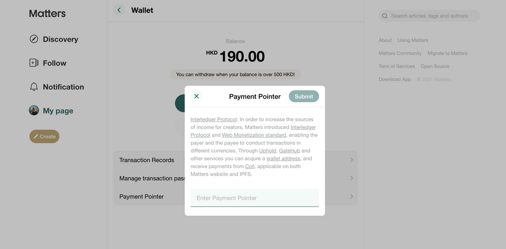Expand Transaction Records chevron
The height and width of the screenshot is (249, 506).
[351, 160]
